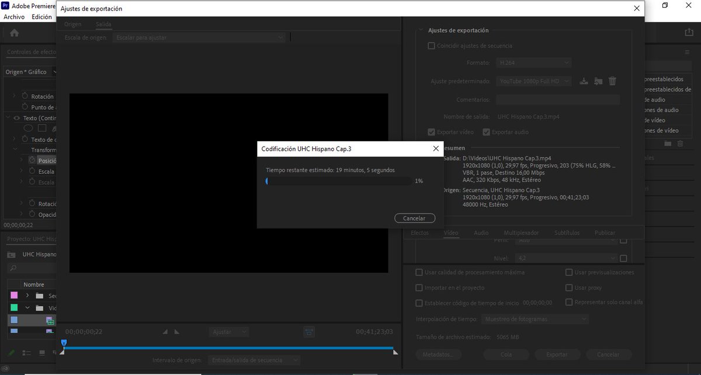Select the In point marker icon on timeline
701x375 pixels.
(x=164, y=331)
